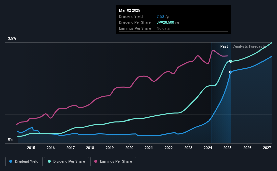The height and width of the screenshot is (171, 277).
Task: Click the teal Dividend Per Share legend dot
Action: tap(49, 161)
